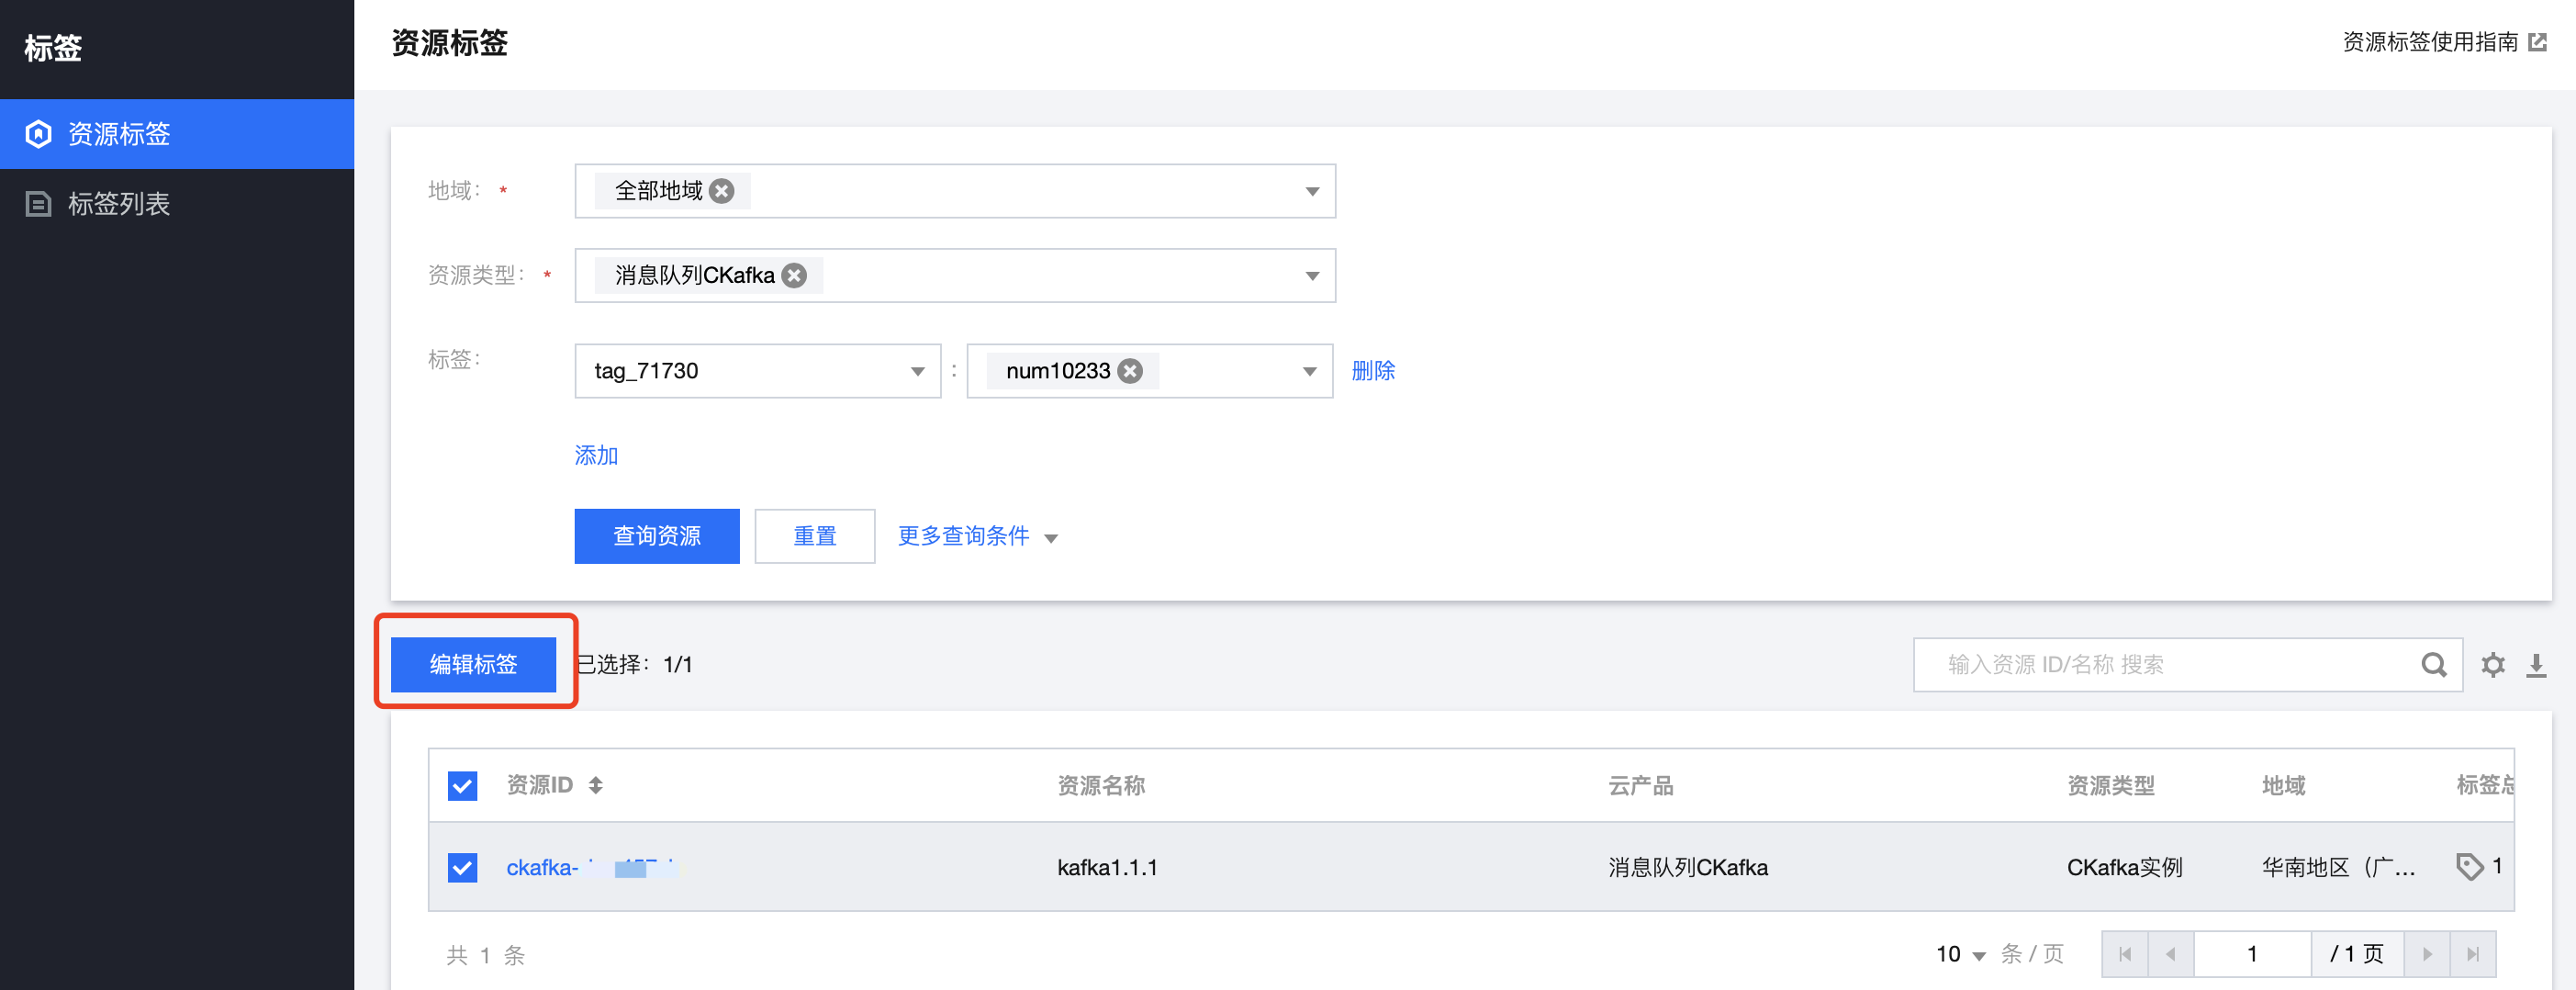Expand the 资源类型 dropdown arrow
2576x990 pixels.
[1312, 275]
